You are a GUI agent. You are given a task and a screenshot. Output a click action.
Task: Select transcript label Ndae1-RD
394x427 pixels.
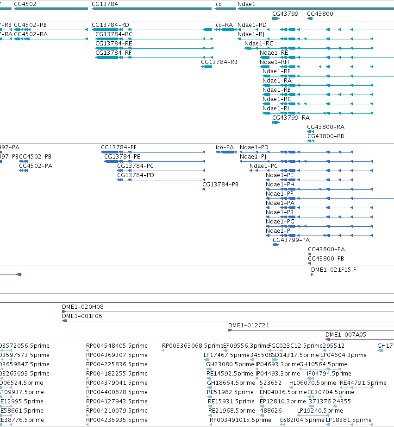coord(252,25)
